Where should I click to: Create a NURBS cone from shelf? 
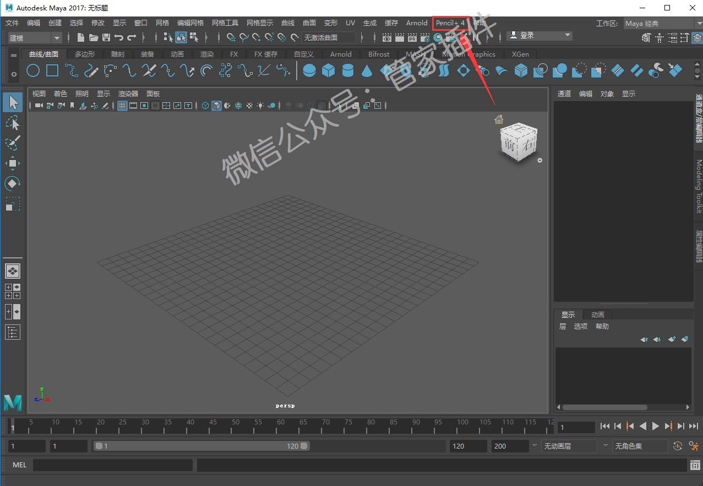coord(367,70)
